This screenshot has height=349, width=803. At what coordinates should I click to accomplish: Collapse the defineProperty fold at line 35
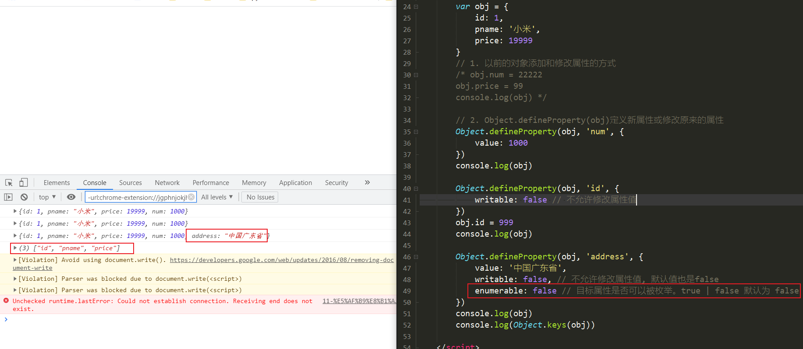coord(416,132)
